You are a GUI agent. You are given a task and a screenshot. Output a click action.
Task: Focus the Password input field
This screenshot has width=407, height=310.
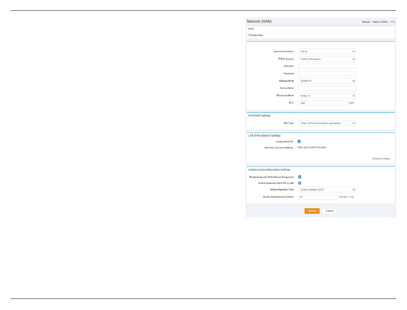[x=327, y=74]
